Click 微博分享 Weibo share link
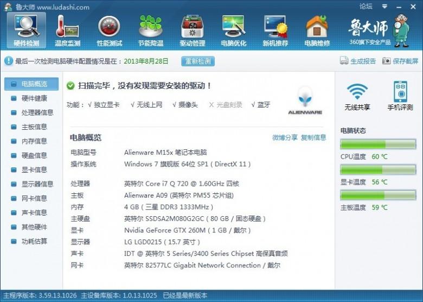This screenshot has height=302, width=423. pyautogui.click(x=285, y=137)
